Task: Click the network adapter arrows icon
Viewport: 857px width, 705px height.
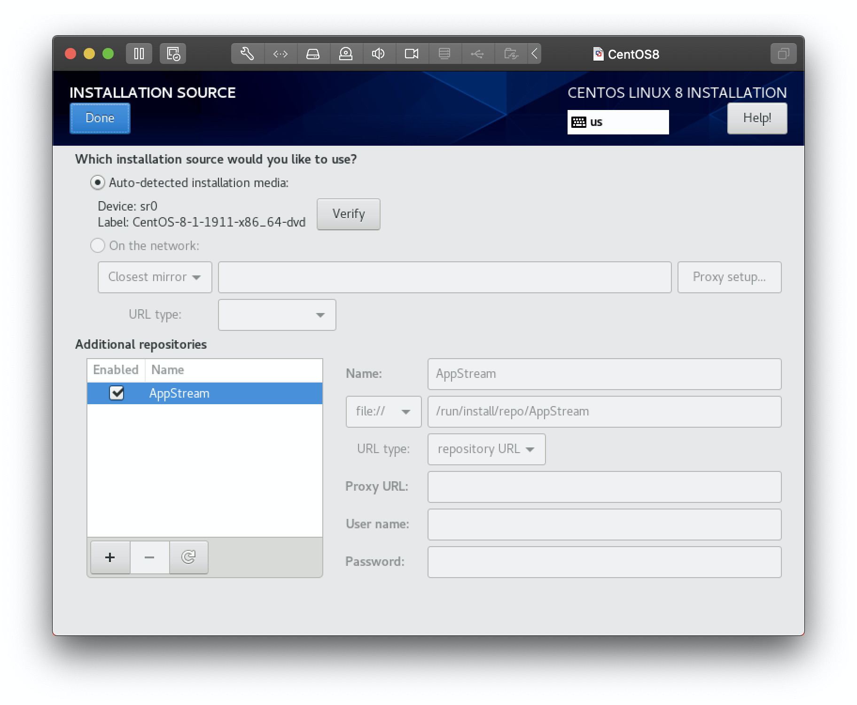Action: tap(280, 54)
